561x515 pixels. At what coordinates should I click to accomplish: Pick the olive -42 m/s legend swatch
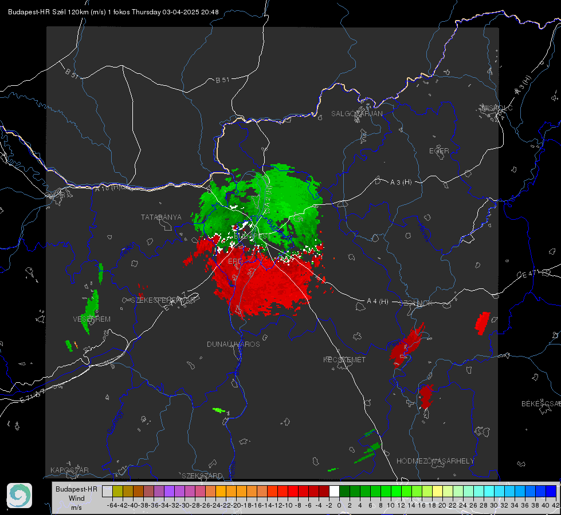click(117, 491)
